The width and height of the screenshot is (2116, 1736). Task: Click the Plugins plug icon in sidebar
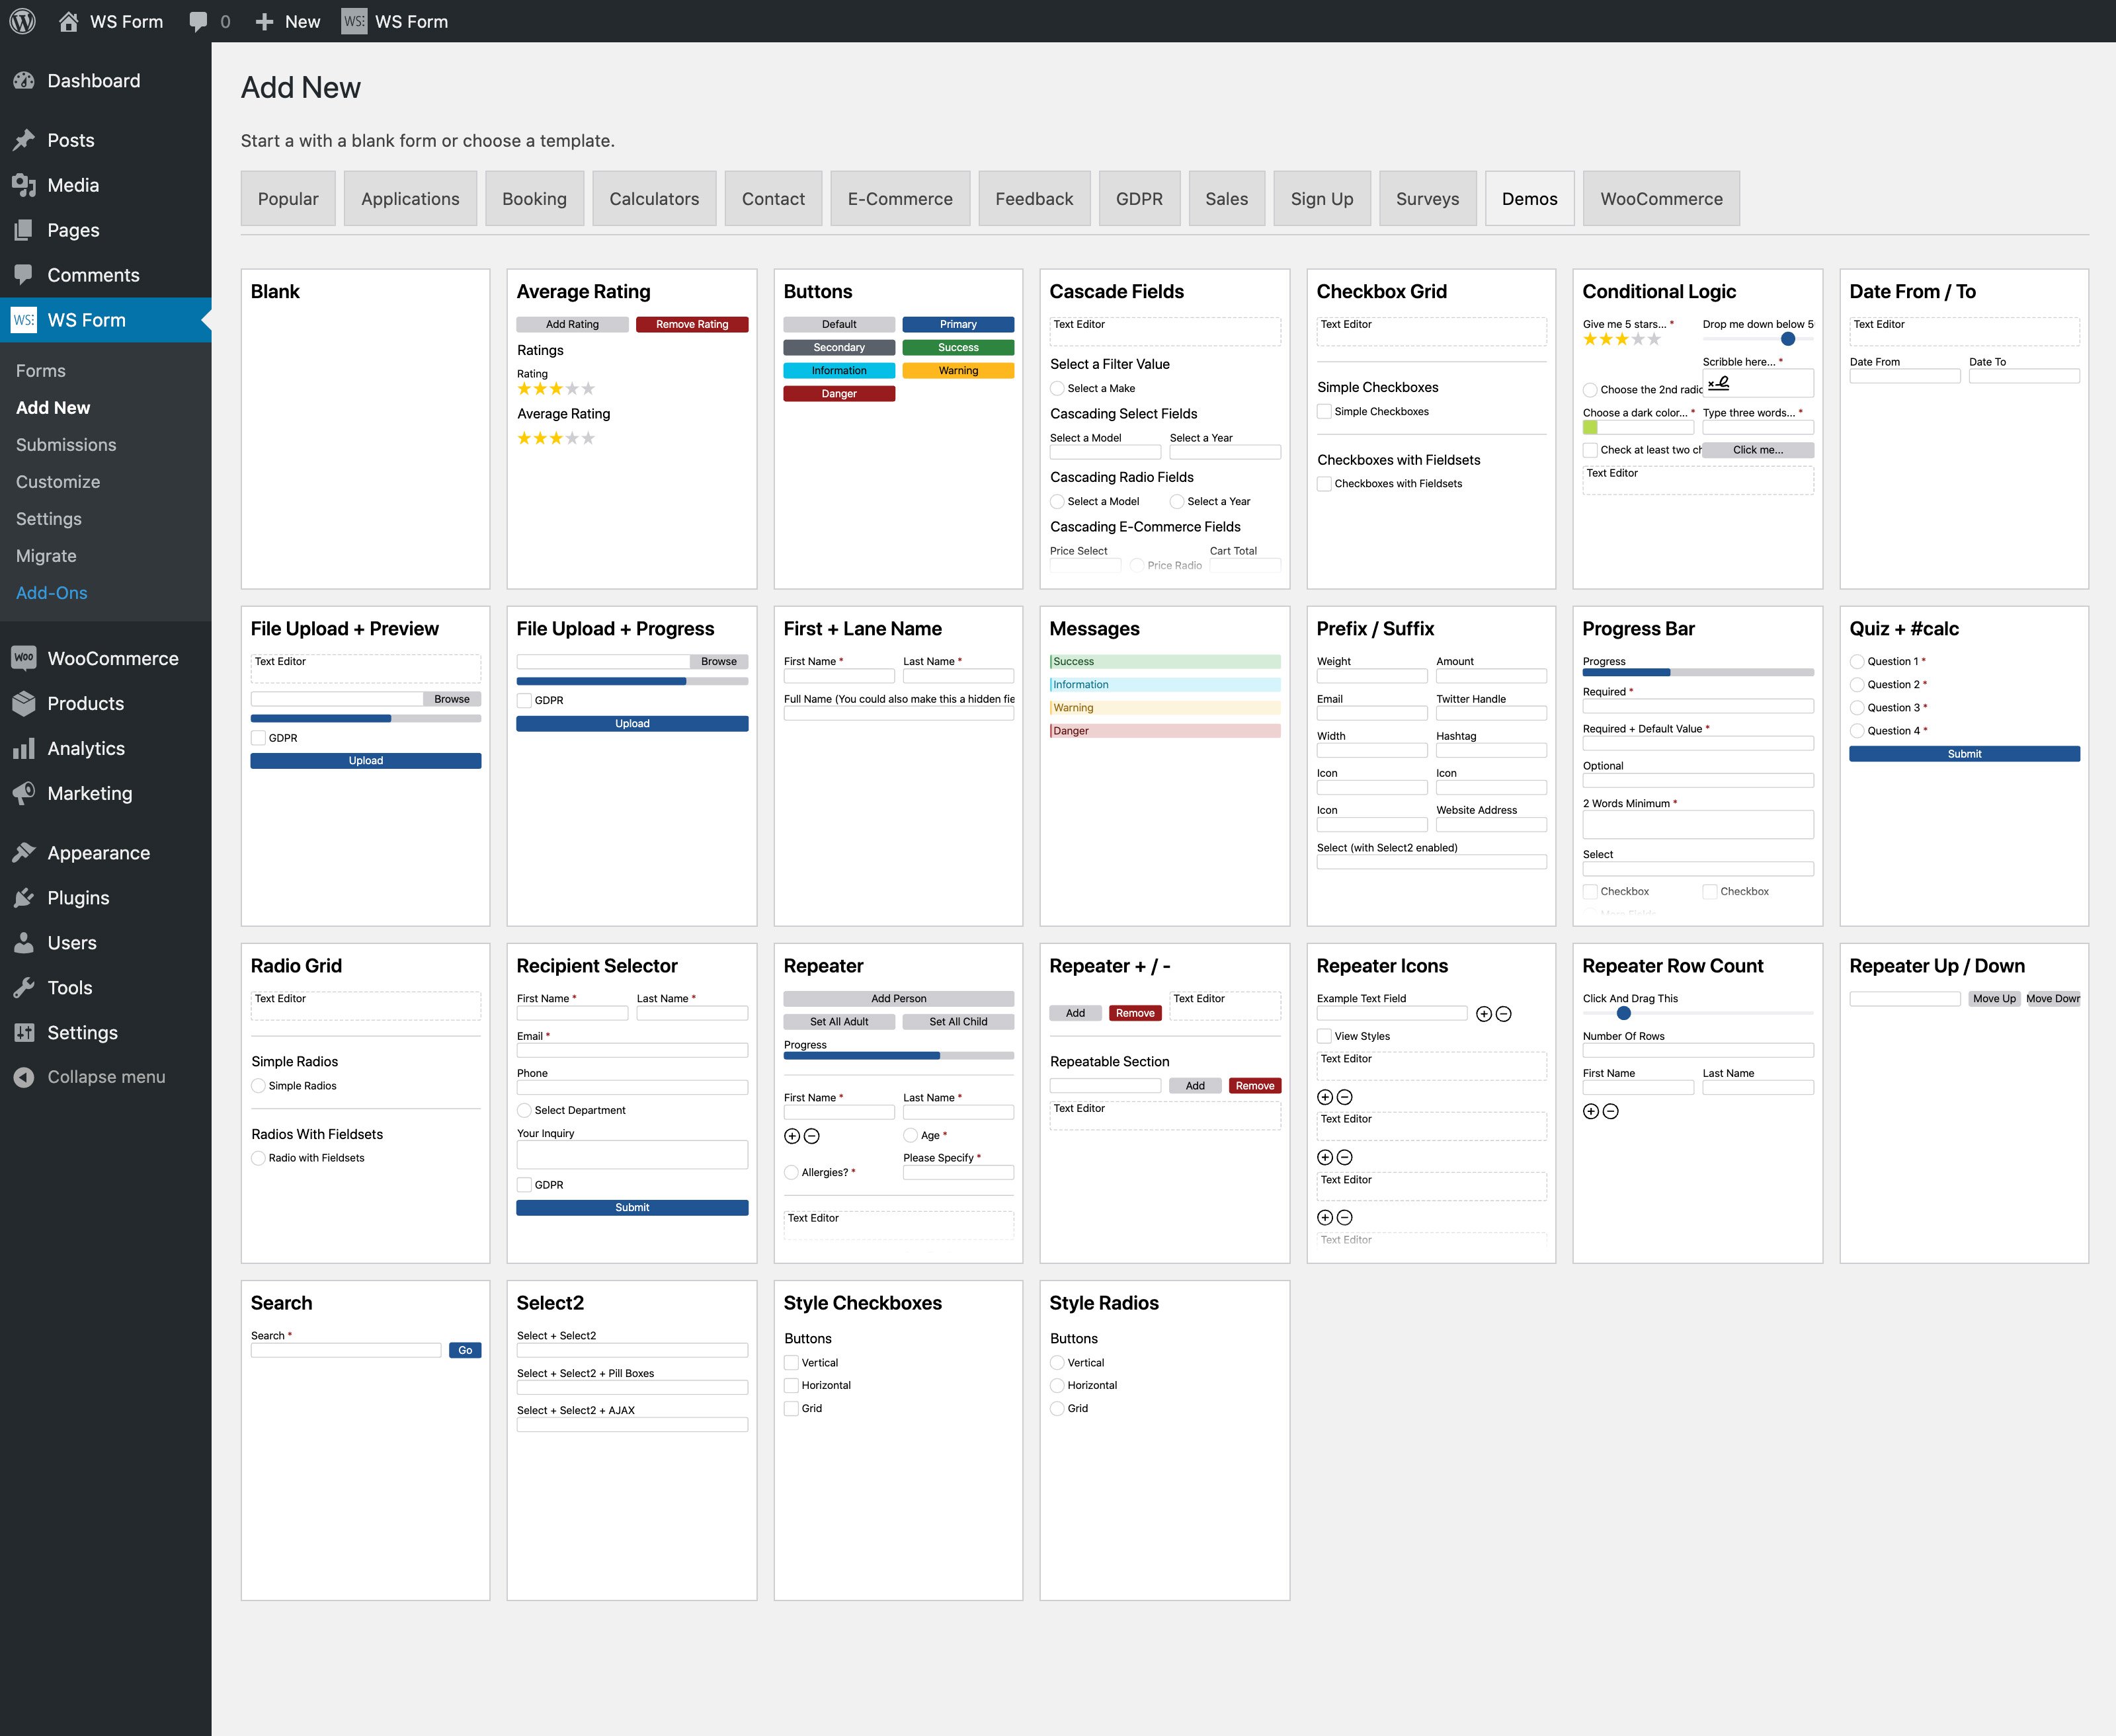[24, 898]
